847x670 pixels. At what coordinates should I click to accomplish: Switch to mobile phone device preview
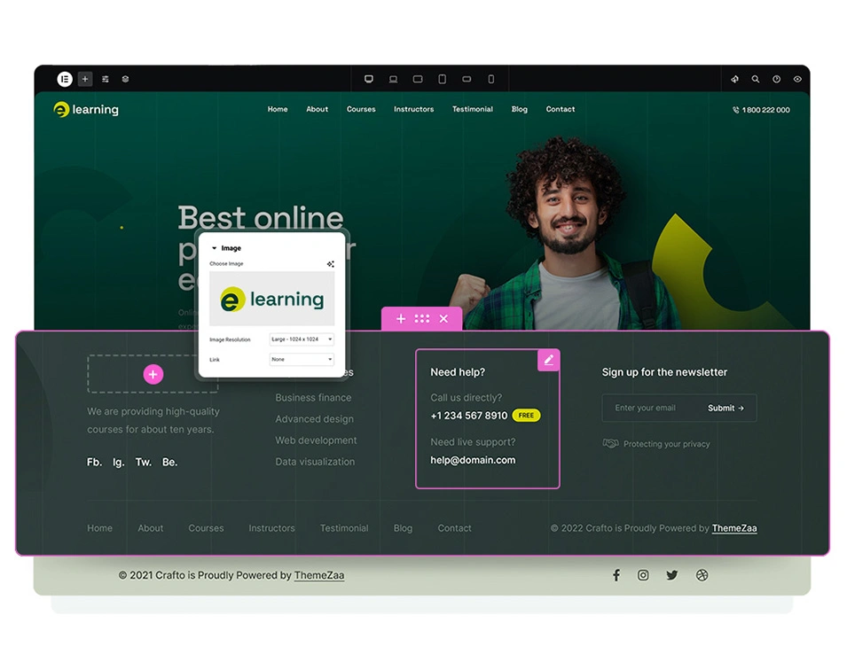(490, 79)
